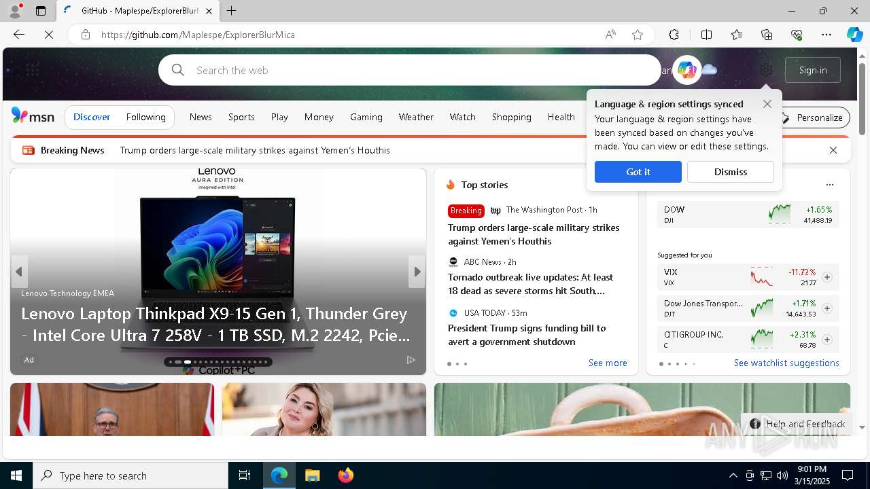Open the Money menu item
The height and width of the screenshot is (489, 870).
[x=319, y=117]
